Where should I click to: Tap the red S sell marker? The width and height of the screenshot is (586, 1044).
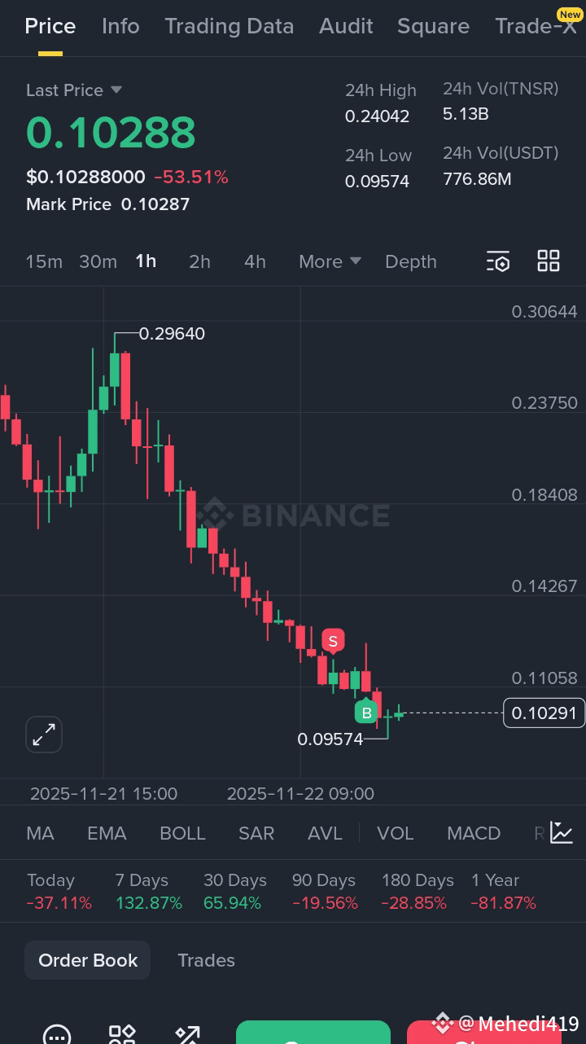[x=333, y=642]
